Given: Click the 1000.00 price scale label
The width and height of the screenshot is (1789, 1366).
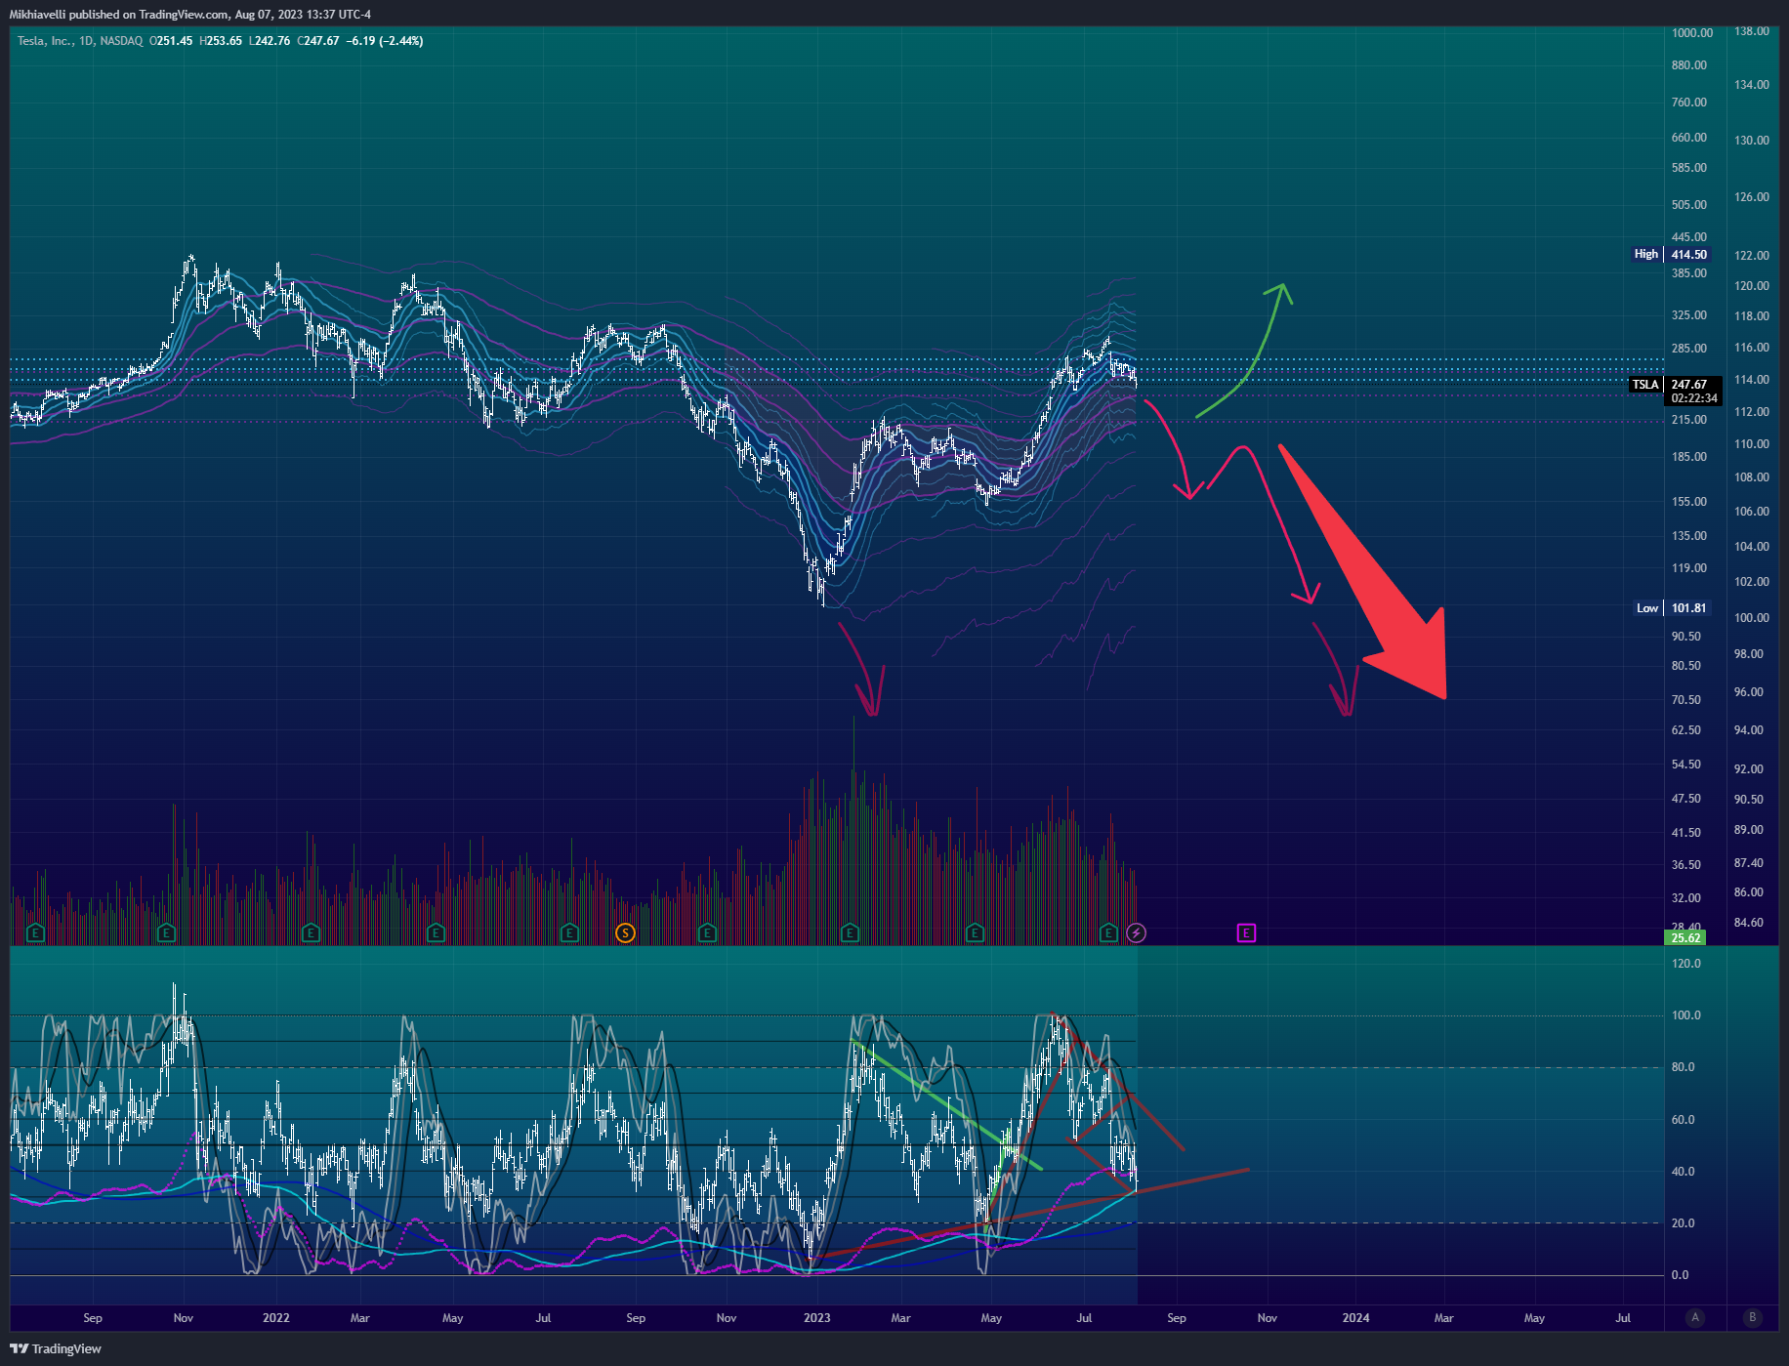Looking at the screenshot, I should pyautogui.click(x=1692, y=33).
